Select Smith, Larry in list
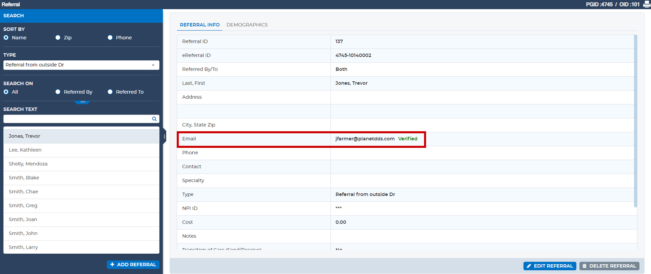The image size is (651, 274). pos(81,247)
